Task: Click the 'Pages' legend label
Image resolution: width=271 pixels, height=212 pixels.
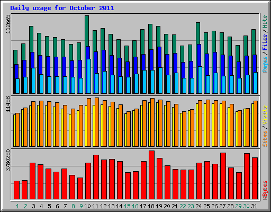Action: click(265, 65)
